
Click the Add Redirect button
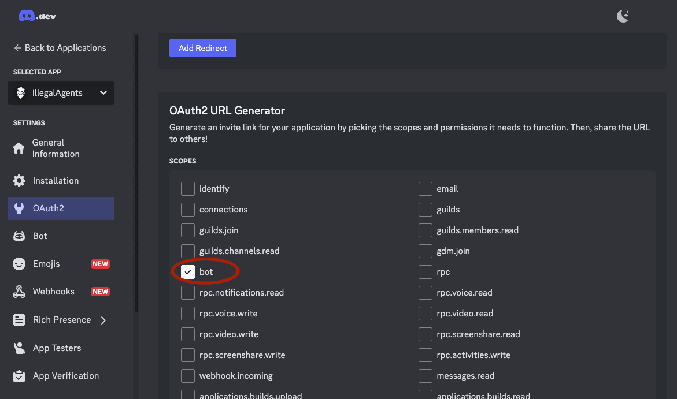(x=202, y=48)
